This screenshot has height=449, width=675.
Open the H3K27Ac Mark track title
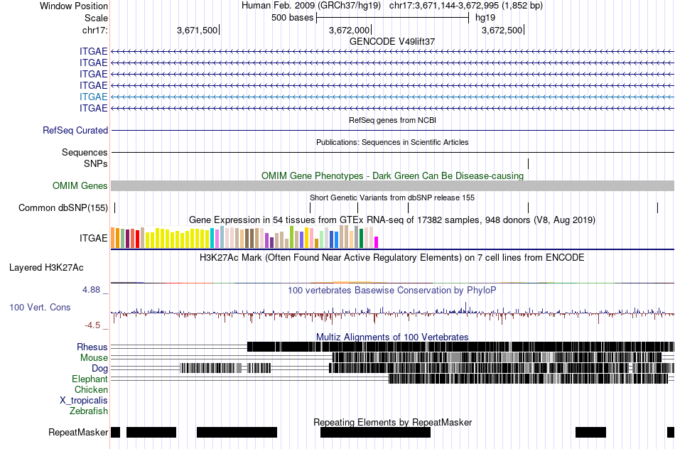392,258
